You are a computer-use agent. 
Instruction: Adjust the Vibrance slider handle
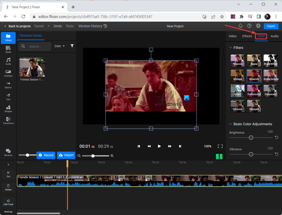251,154
